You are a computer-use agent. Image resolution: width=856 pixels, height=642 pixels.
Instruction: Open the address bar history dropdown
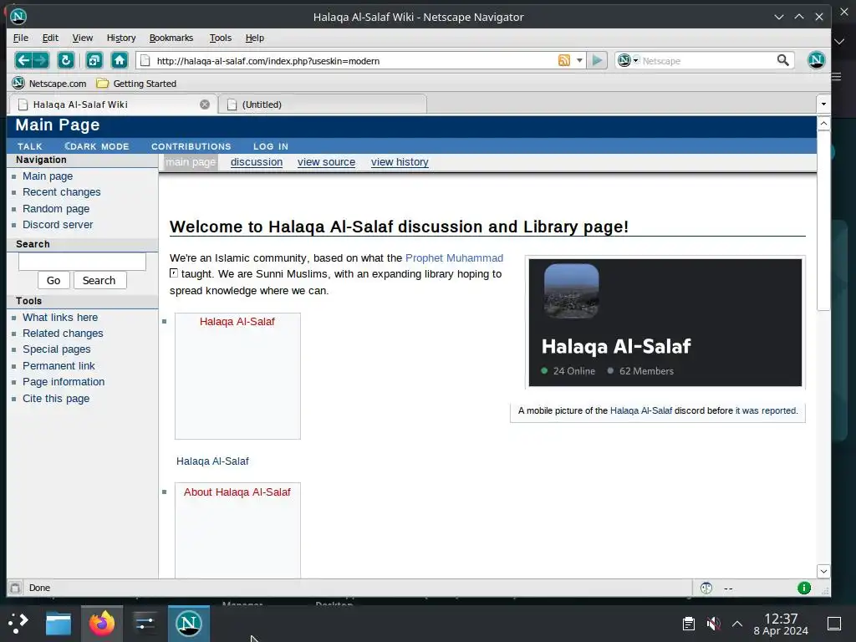(x=579, y=60)
